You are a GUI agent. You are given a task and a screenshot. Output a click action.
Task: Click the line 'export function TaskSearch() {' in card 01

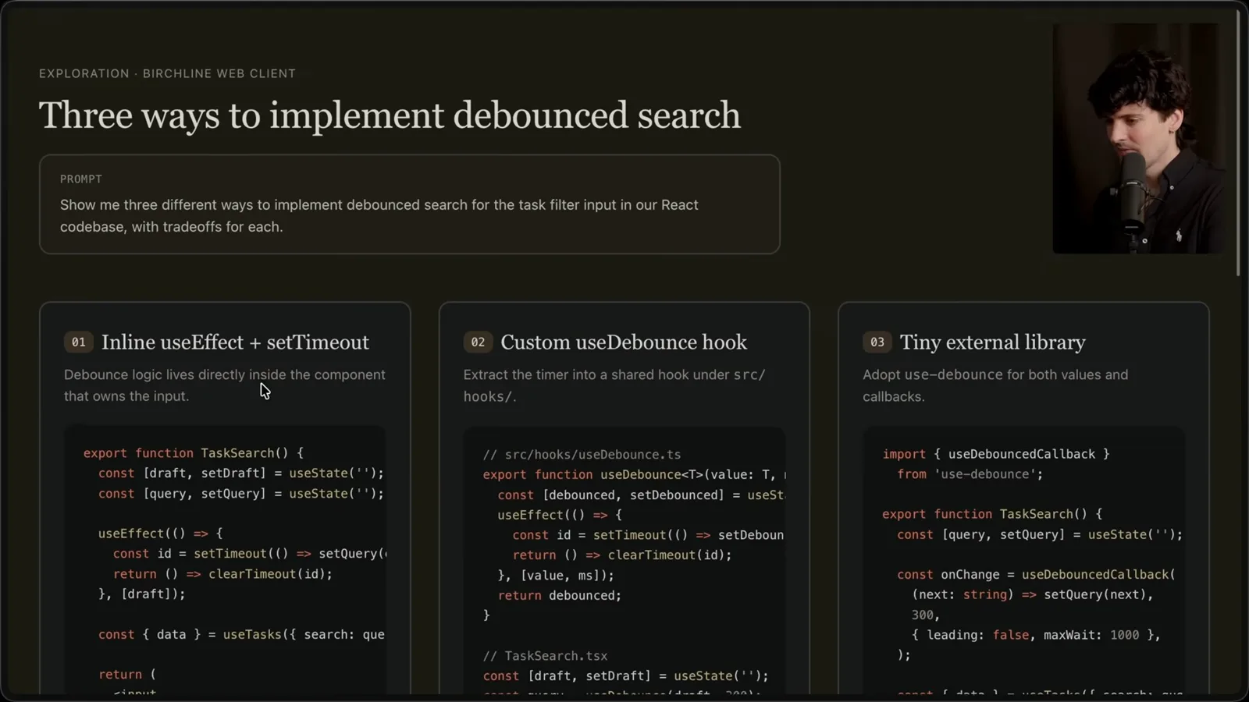click(x=194, y=452)
